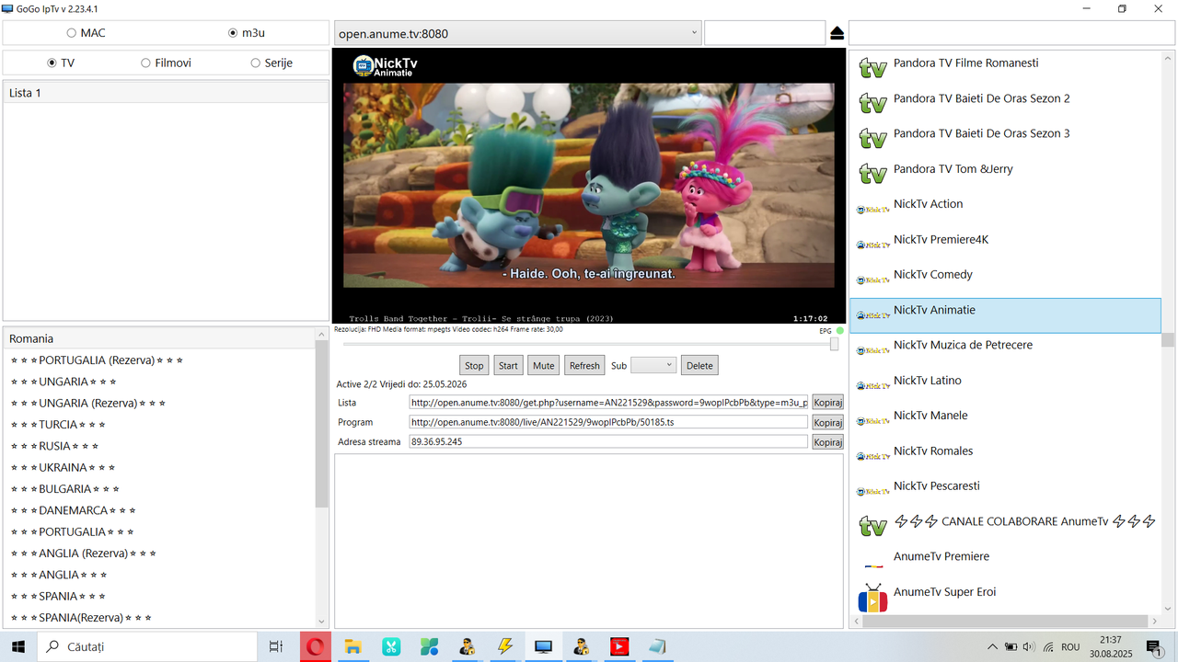Click the NickTv Manele channel logo
The image size is (1178, 662).
click(872, 420)
